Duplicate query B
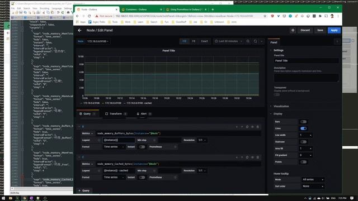358x201 pixels. [247, 127]
